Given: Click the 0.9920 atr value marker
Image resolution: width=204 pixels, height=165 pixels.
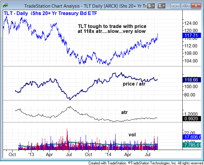Looking at the screenshot, I should (x=192, y=119).
